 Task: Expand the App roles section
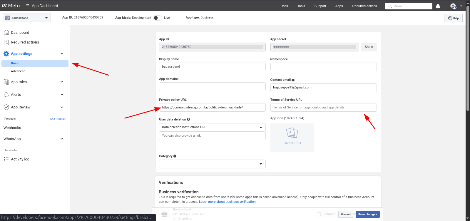pos(62,82)
